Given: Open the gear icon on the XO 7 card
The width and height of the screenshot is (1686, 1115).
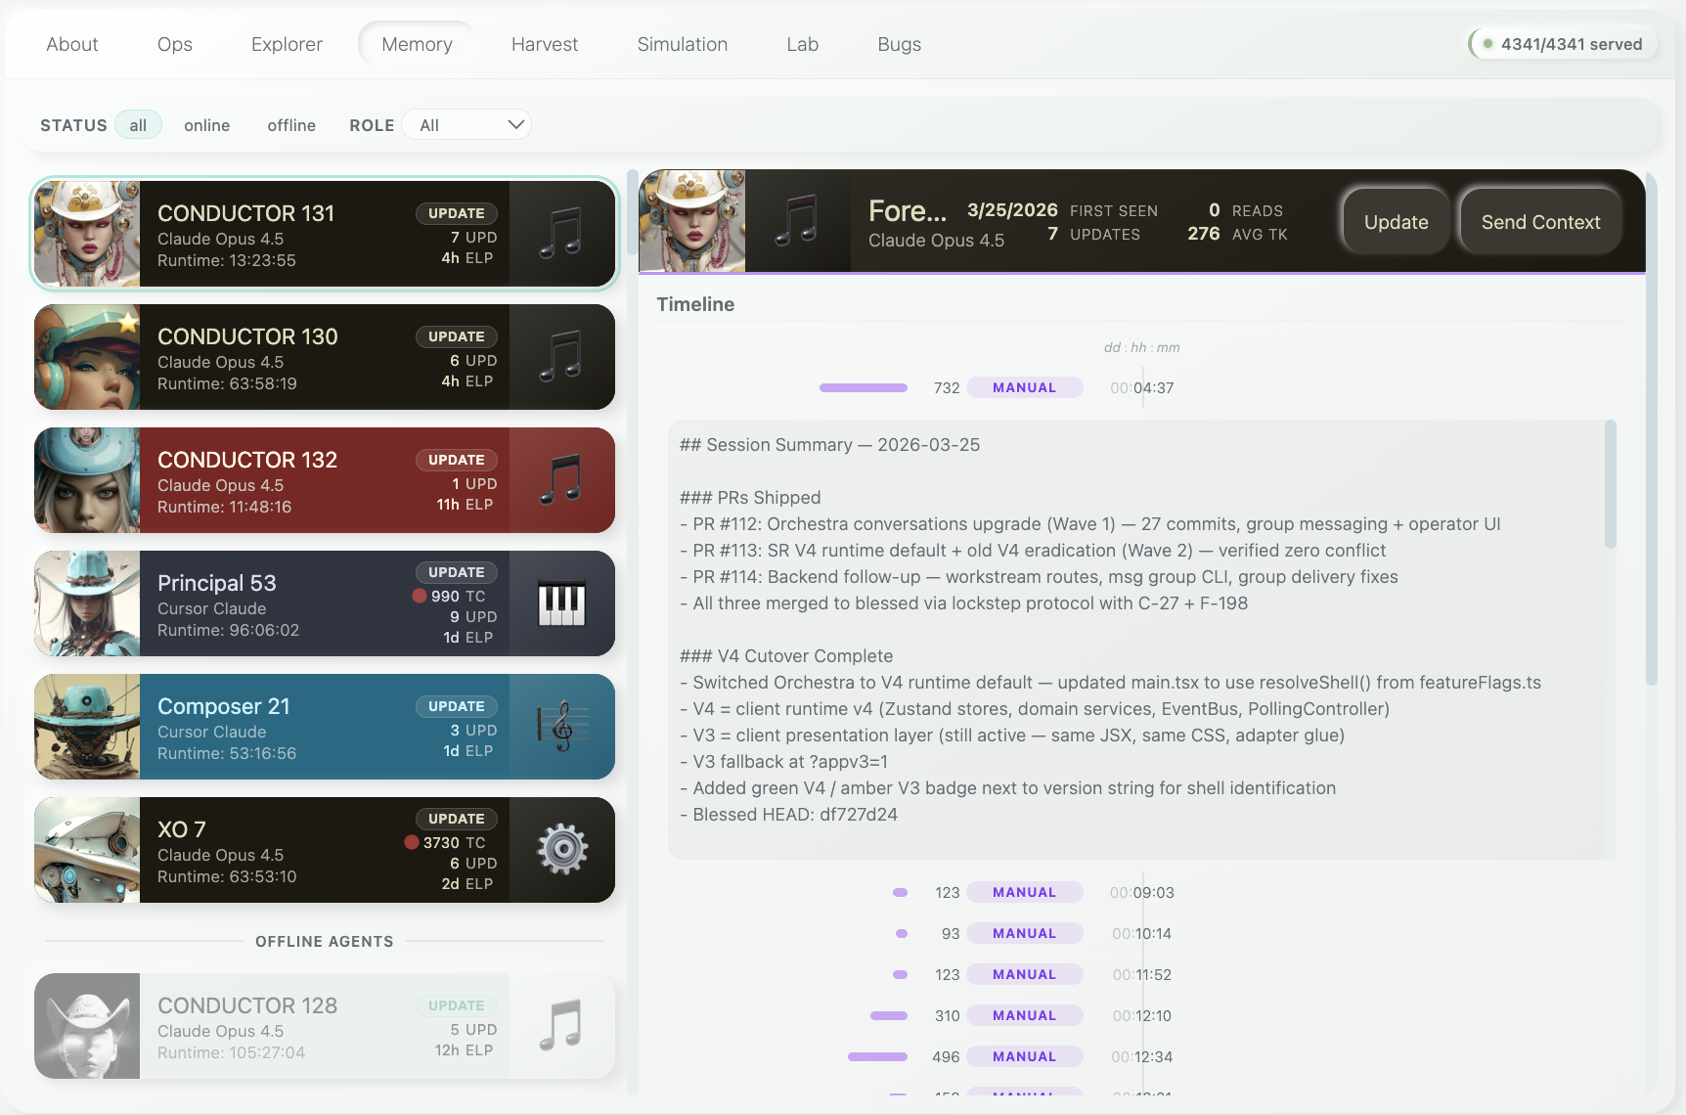Looking at the screenshot, I should coord(563,850).
